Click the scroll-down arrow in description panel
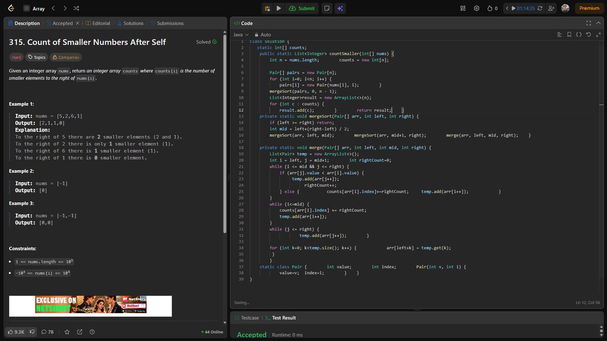The image size is (607, 341). tap(225, 322)
